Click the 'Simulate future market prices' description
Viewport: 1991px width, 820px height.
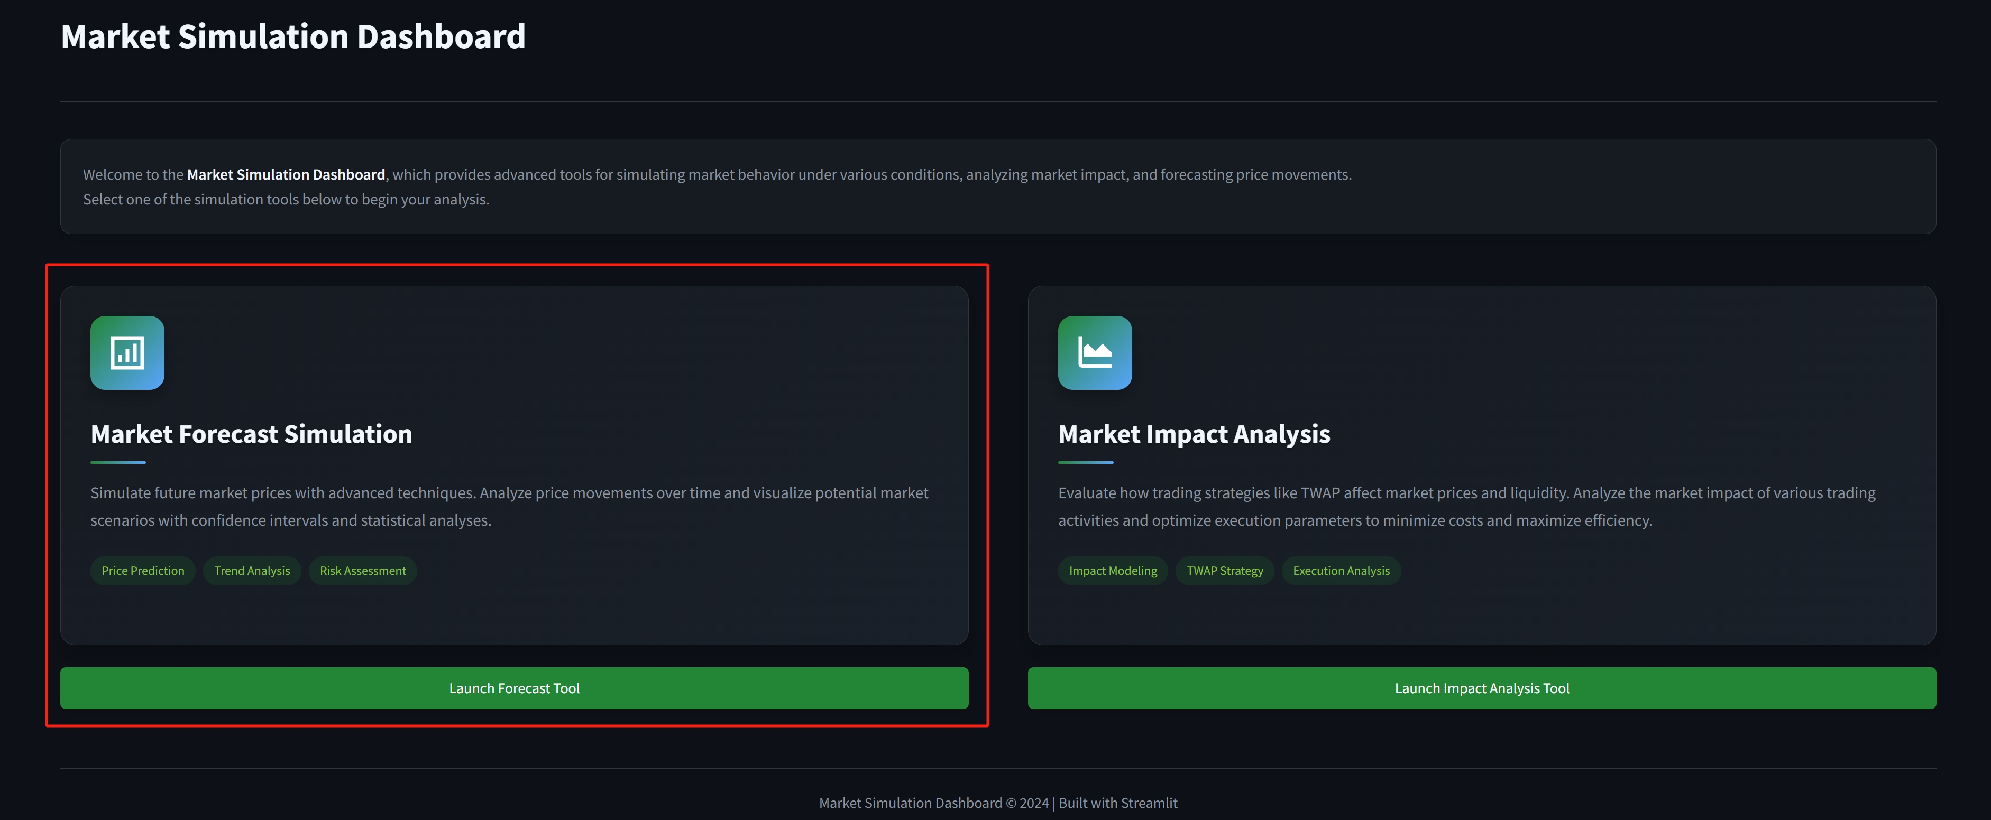509,507
